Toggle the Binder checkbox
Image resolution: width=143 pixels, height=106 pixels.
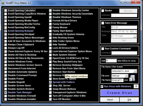(103, 10)
